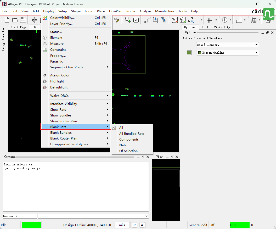The width and height of the screenshot is (276, 229).
Task: Click the icon beside the All submenu item
Action: tap(114, 128)
